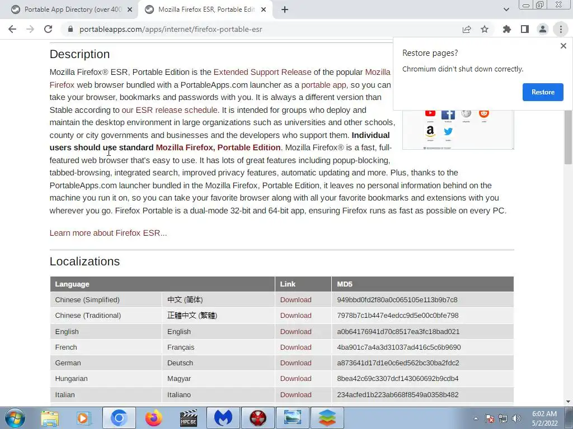Open the network status tray icon
The height and width of the screenshot is (429, 573).
point(503,418)
